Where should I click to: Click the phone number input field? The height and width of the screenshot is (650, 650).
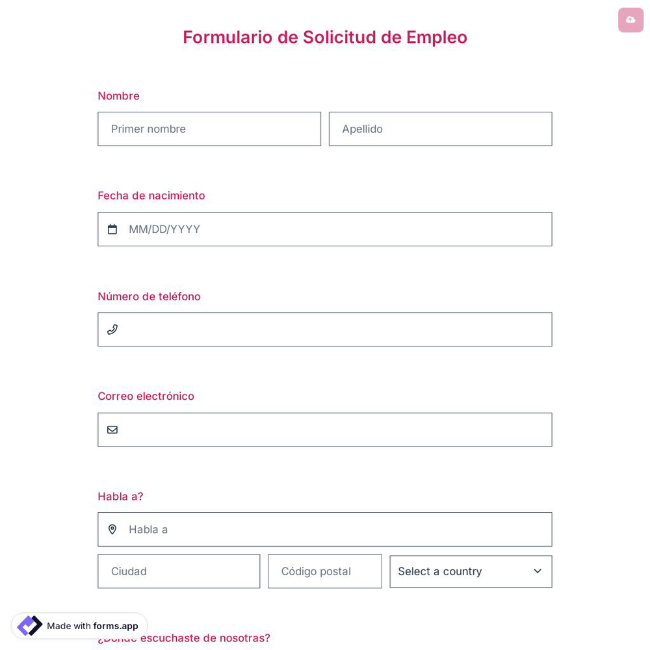325,330
